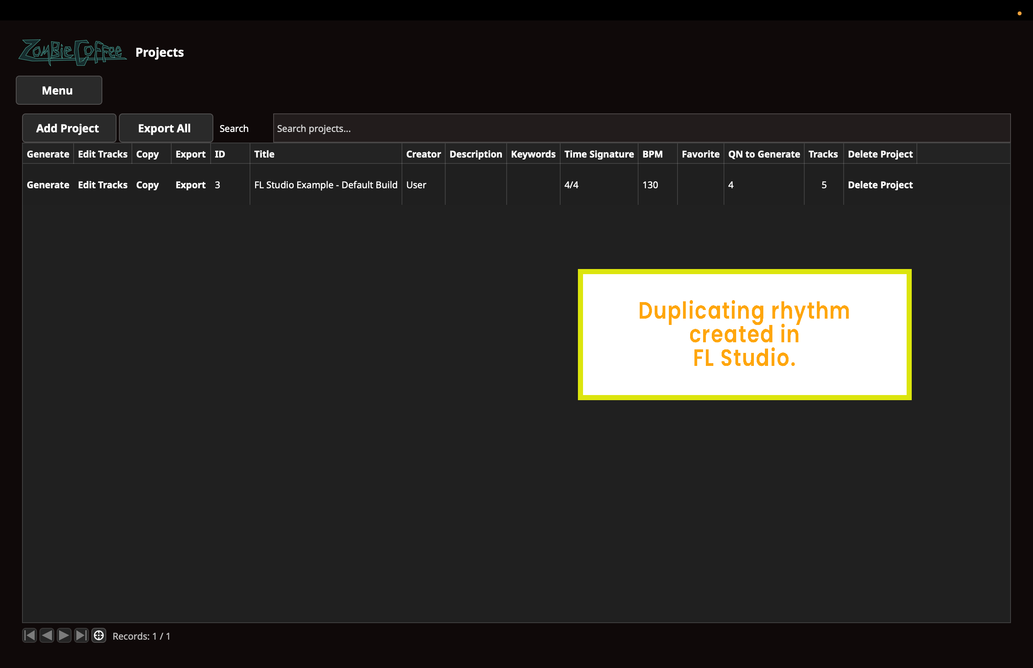Click the QN to Generate column header

pyautogui.click(x=764, y=154)
